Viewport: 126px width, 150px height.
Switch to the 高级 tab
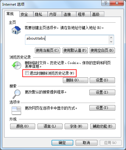97,14
